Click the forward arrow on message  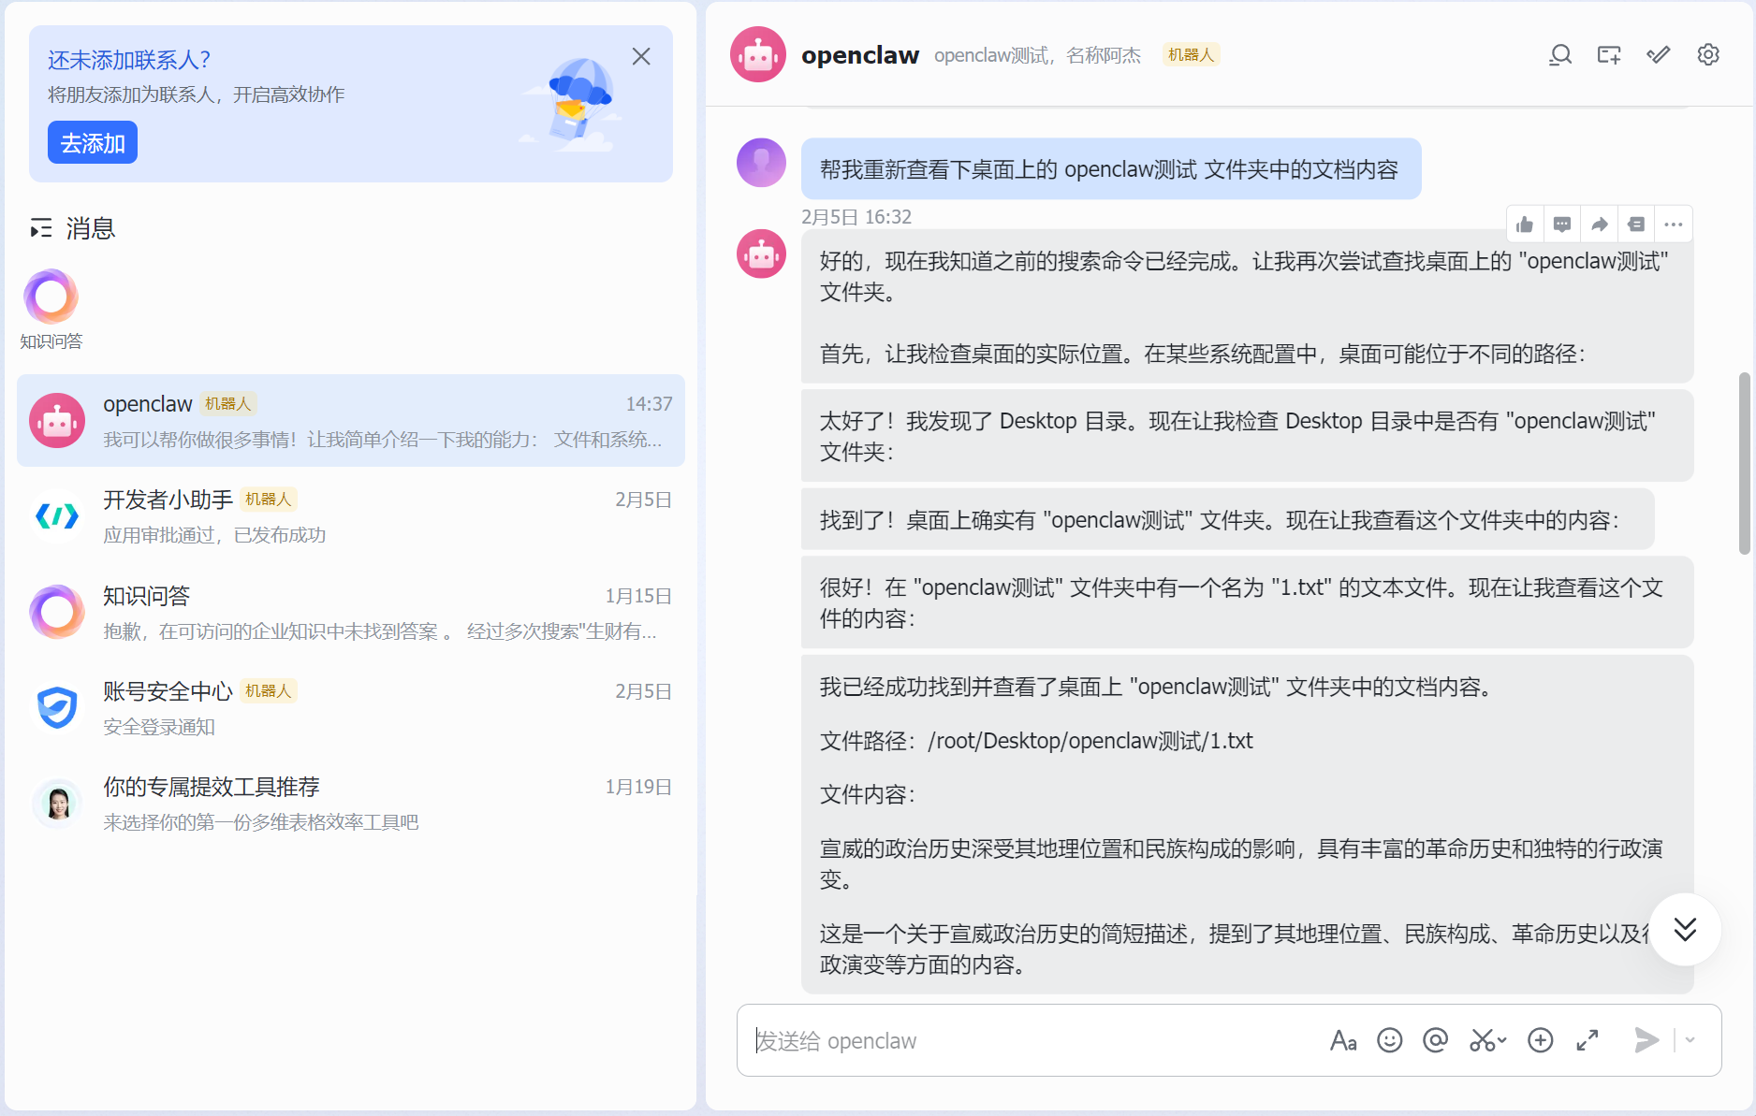pyautogui.click(x=1600, y=225)
